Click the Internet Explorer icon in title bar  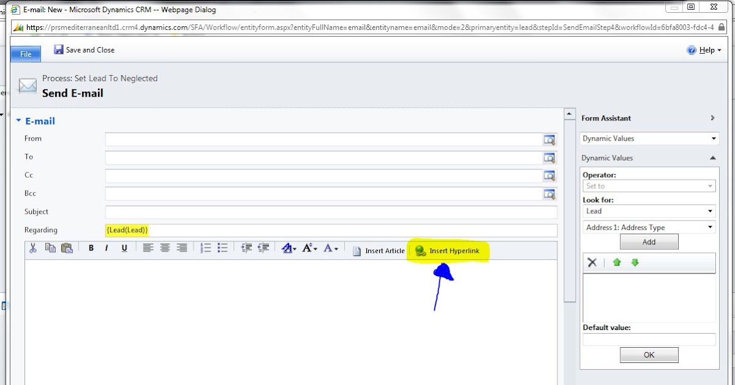point(16,10)
